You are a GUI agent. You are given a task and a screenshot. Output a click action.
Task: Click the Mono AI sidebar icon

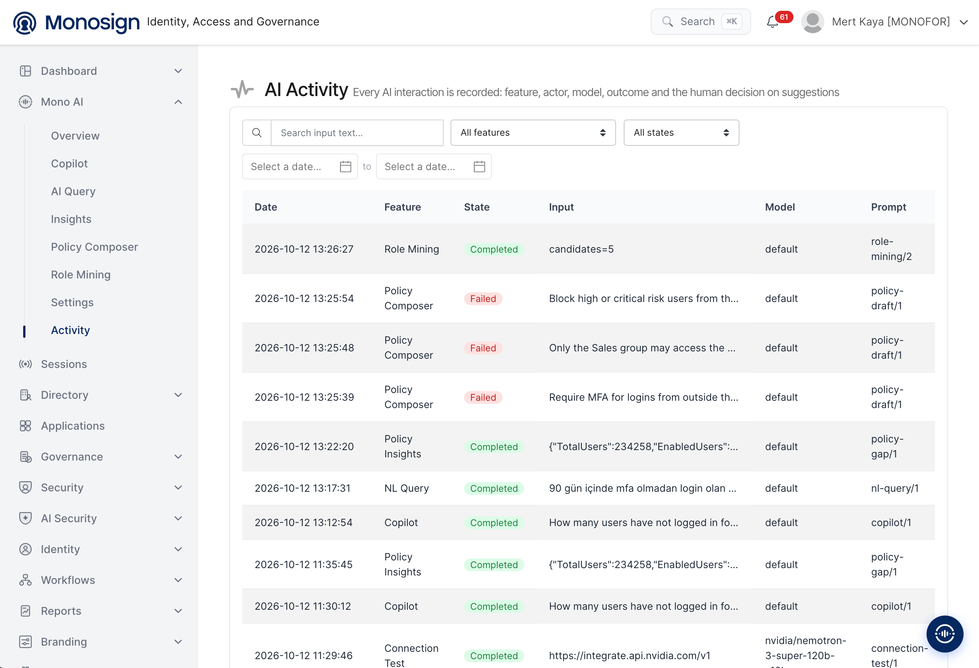(x=25, y=102)
